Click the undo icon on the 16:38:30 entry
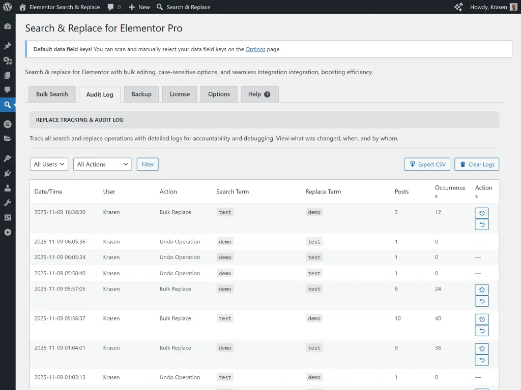The height and width of the screenshot is (390, 521). [482, 224]
